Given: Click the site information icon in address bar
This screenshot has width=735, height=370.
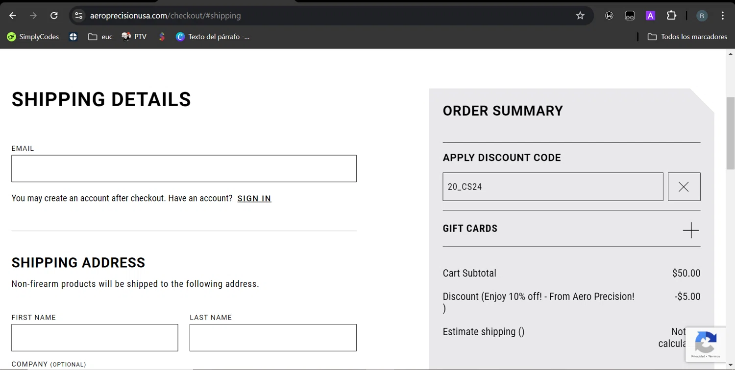Looking at the screenshot, I should 78,16.
